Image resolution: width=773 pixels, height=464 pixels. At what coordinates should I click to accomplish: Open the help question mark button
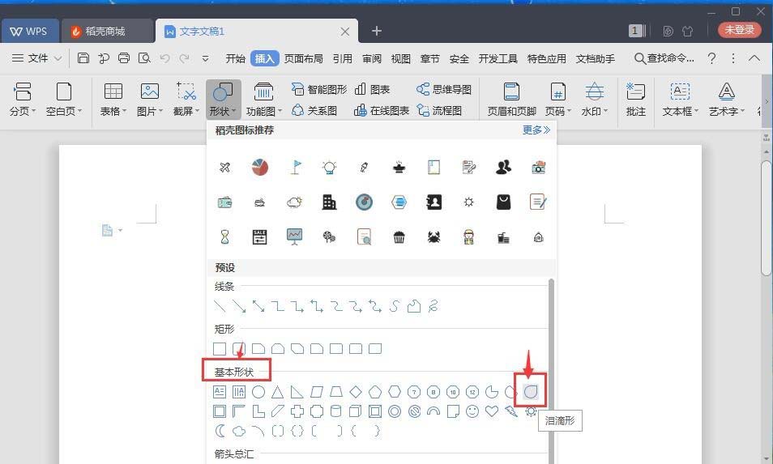(711, 58)
